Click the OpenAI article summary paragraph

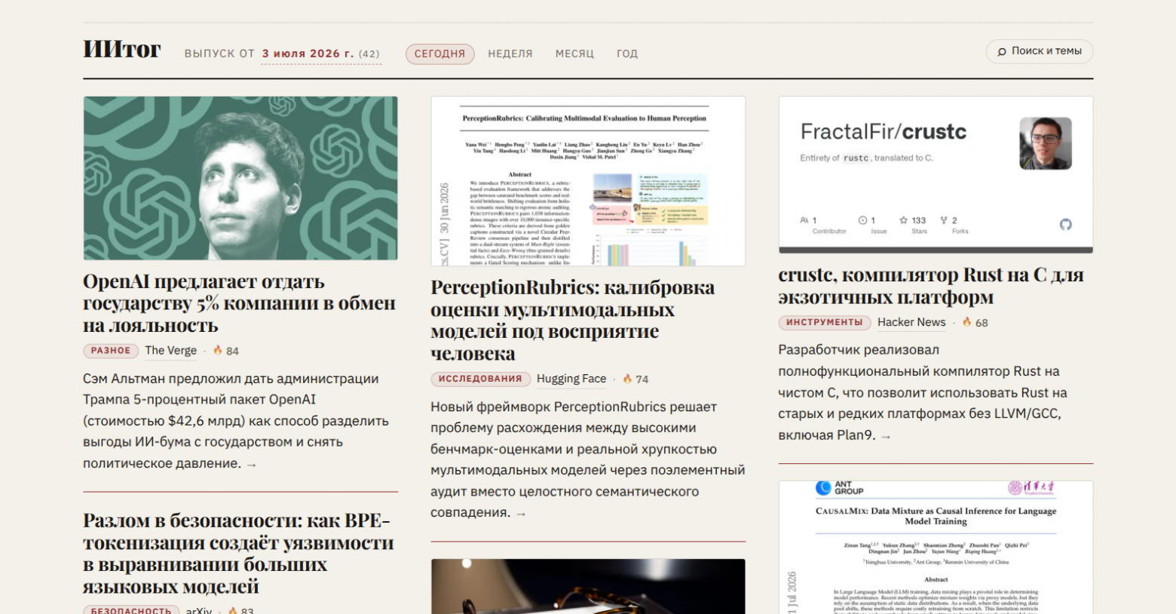(236, 421)
